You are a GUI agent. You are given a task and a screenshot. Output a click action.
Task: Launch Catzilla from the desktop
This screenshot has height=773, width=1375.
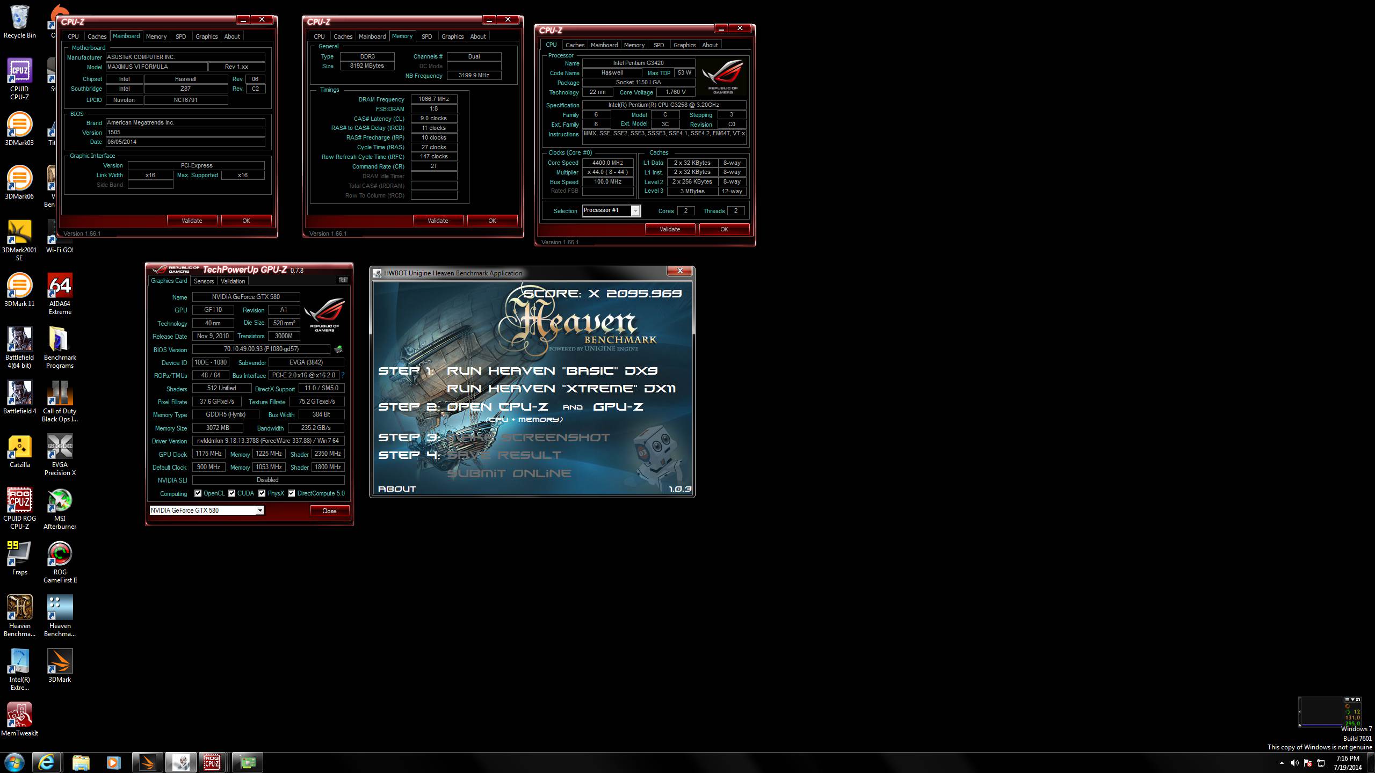pos(19,451)
